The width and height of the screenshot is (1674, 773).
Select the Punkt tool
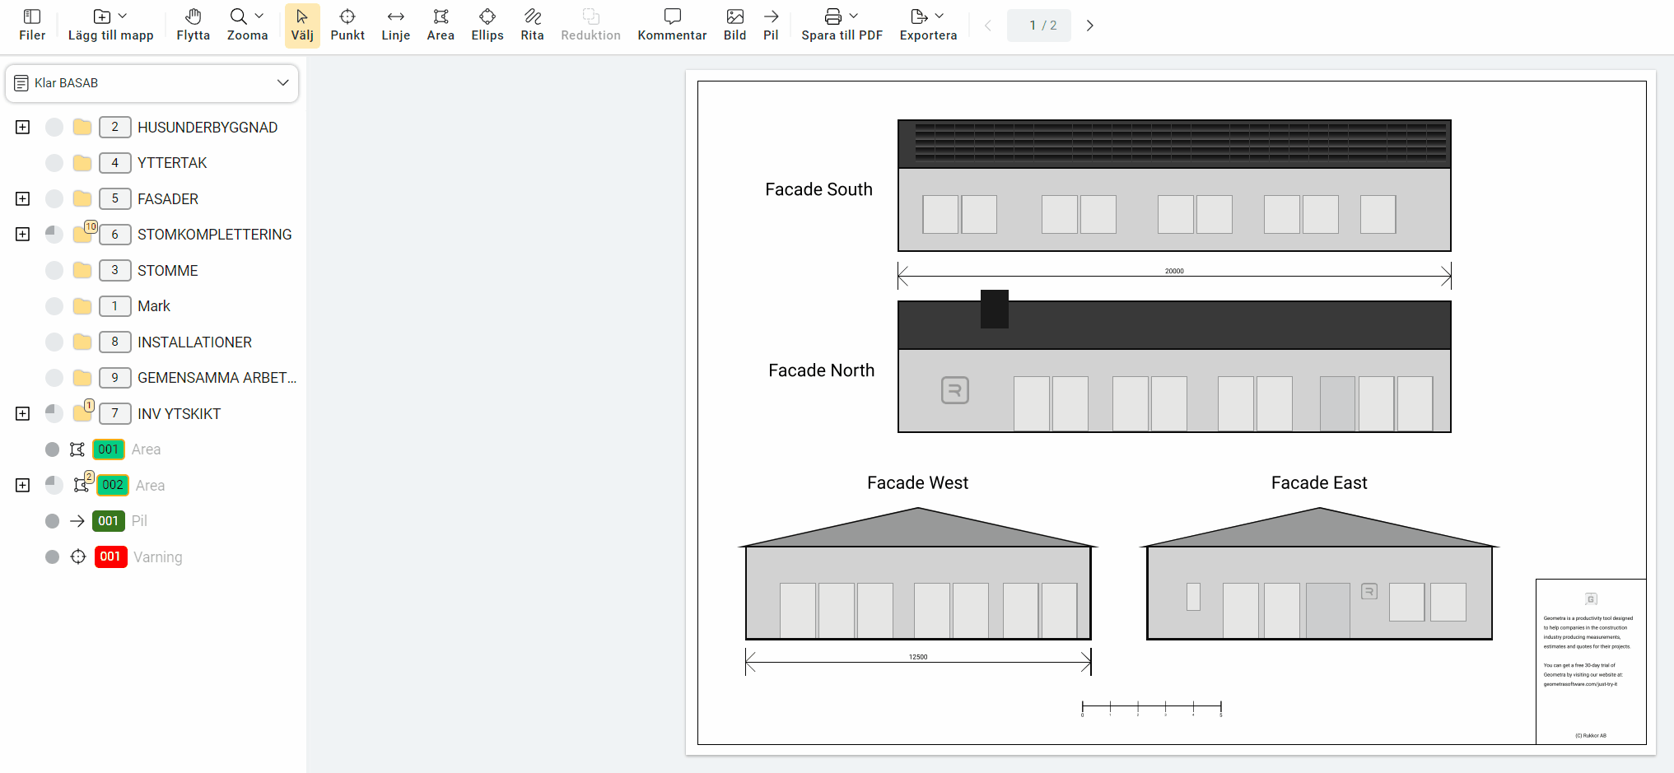[347, 26]
